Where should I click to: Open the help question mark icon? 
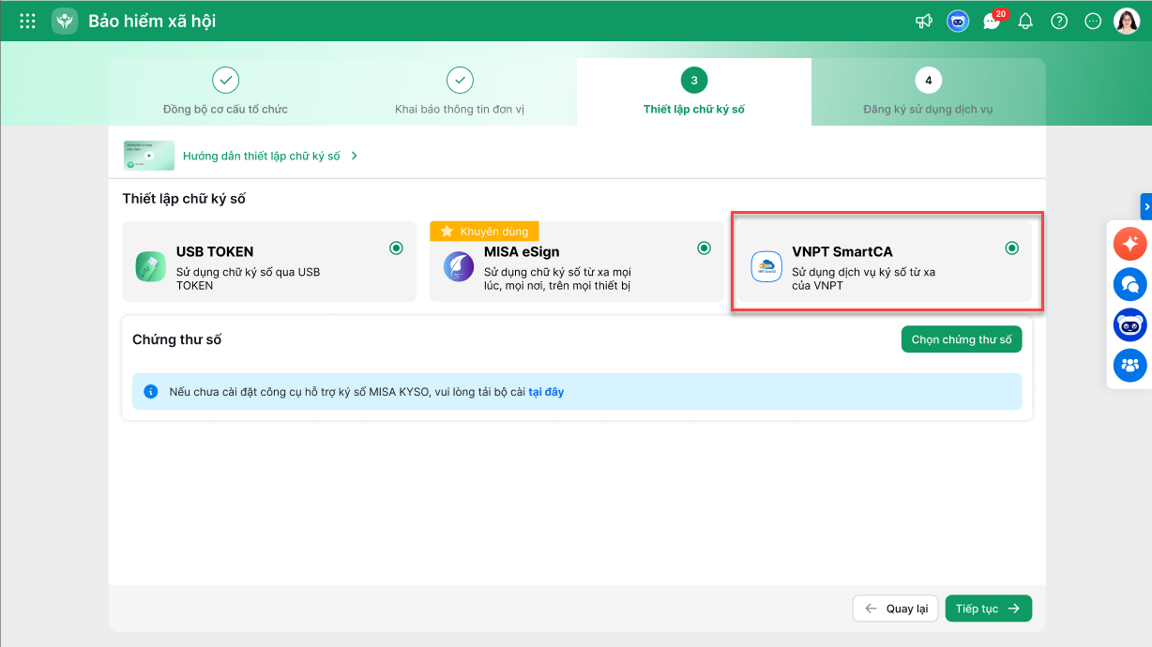1059,21
